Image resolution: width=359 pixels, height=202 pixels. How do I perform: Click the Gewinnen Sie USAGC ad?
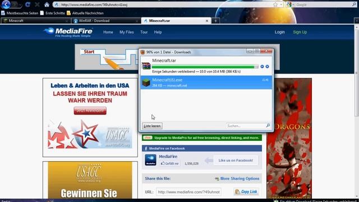[90, 180]
